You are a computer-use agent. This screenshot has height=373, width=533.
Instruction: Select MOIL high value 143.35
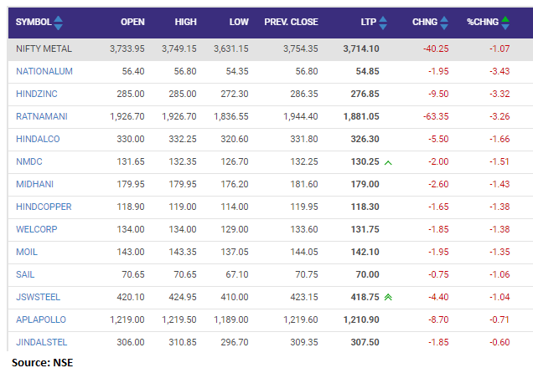(183, 252)
